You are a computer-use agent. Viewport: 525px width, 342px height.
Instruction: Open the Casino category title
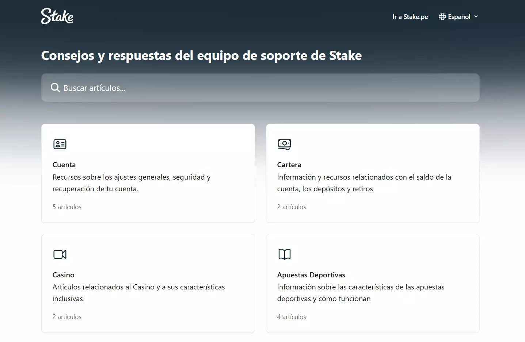coord(63,275)
